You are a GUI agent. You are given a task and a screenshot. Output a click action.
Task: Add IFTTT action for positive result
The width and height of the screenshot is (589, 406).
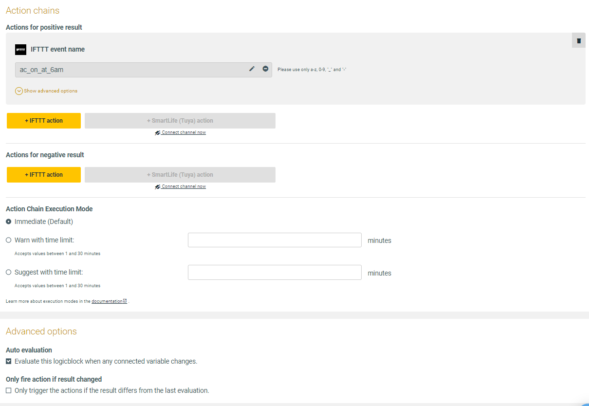(x=44, y=121)
